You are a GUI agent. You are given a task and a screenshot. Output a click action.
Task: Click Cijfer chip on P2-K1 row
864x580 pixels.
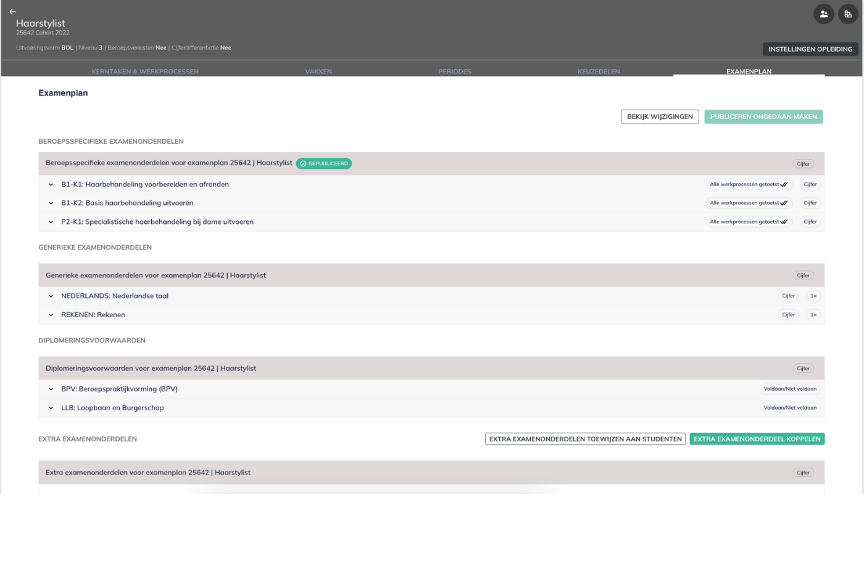[810, 222]
